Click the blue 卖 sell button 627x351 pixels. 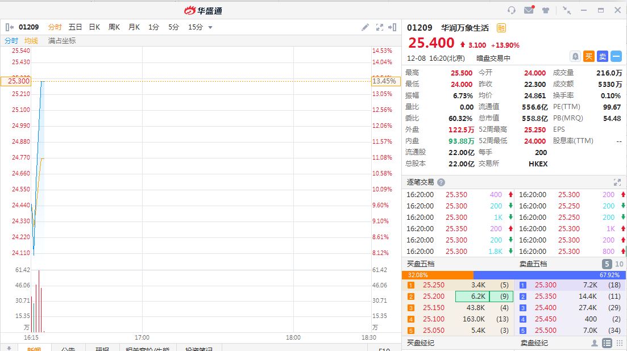click(x=603, y=56)
